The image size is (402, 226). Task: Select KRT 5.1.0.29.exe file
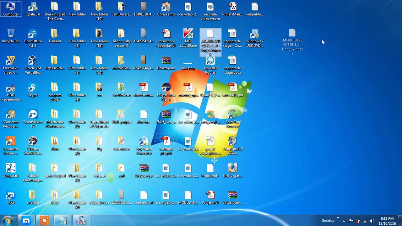pyautogui.click(x=188, y=38)
